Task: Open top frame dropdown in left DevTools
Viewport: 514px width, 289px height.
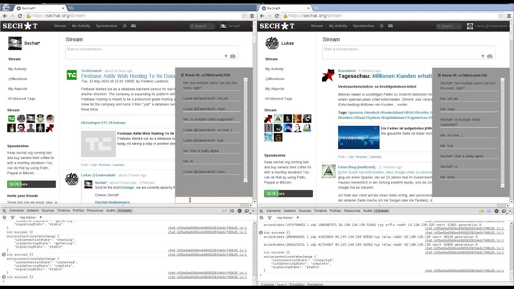Action: coord(30,218)
